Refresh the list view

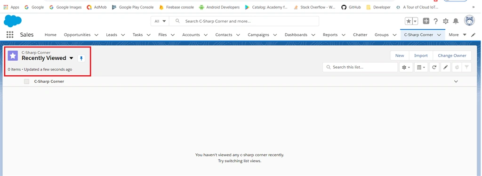click(x=434, y=67)
